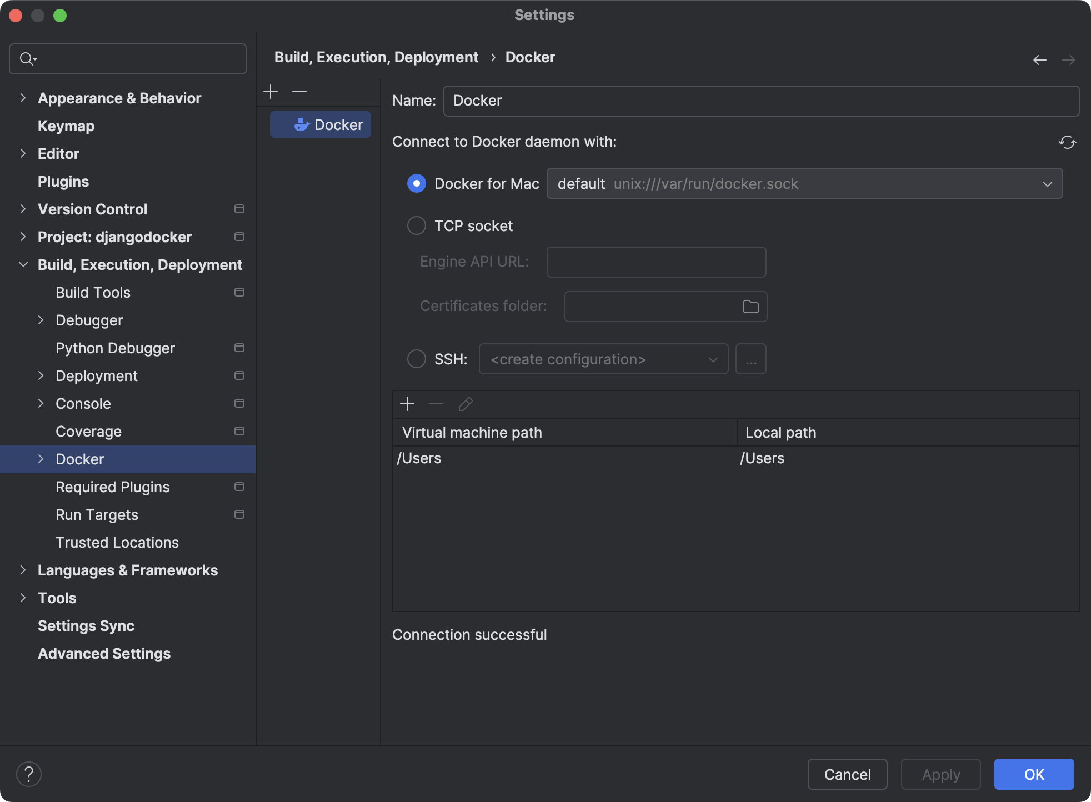Add a new Docker configuration with plus icon

[x=271, y=91]
